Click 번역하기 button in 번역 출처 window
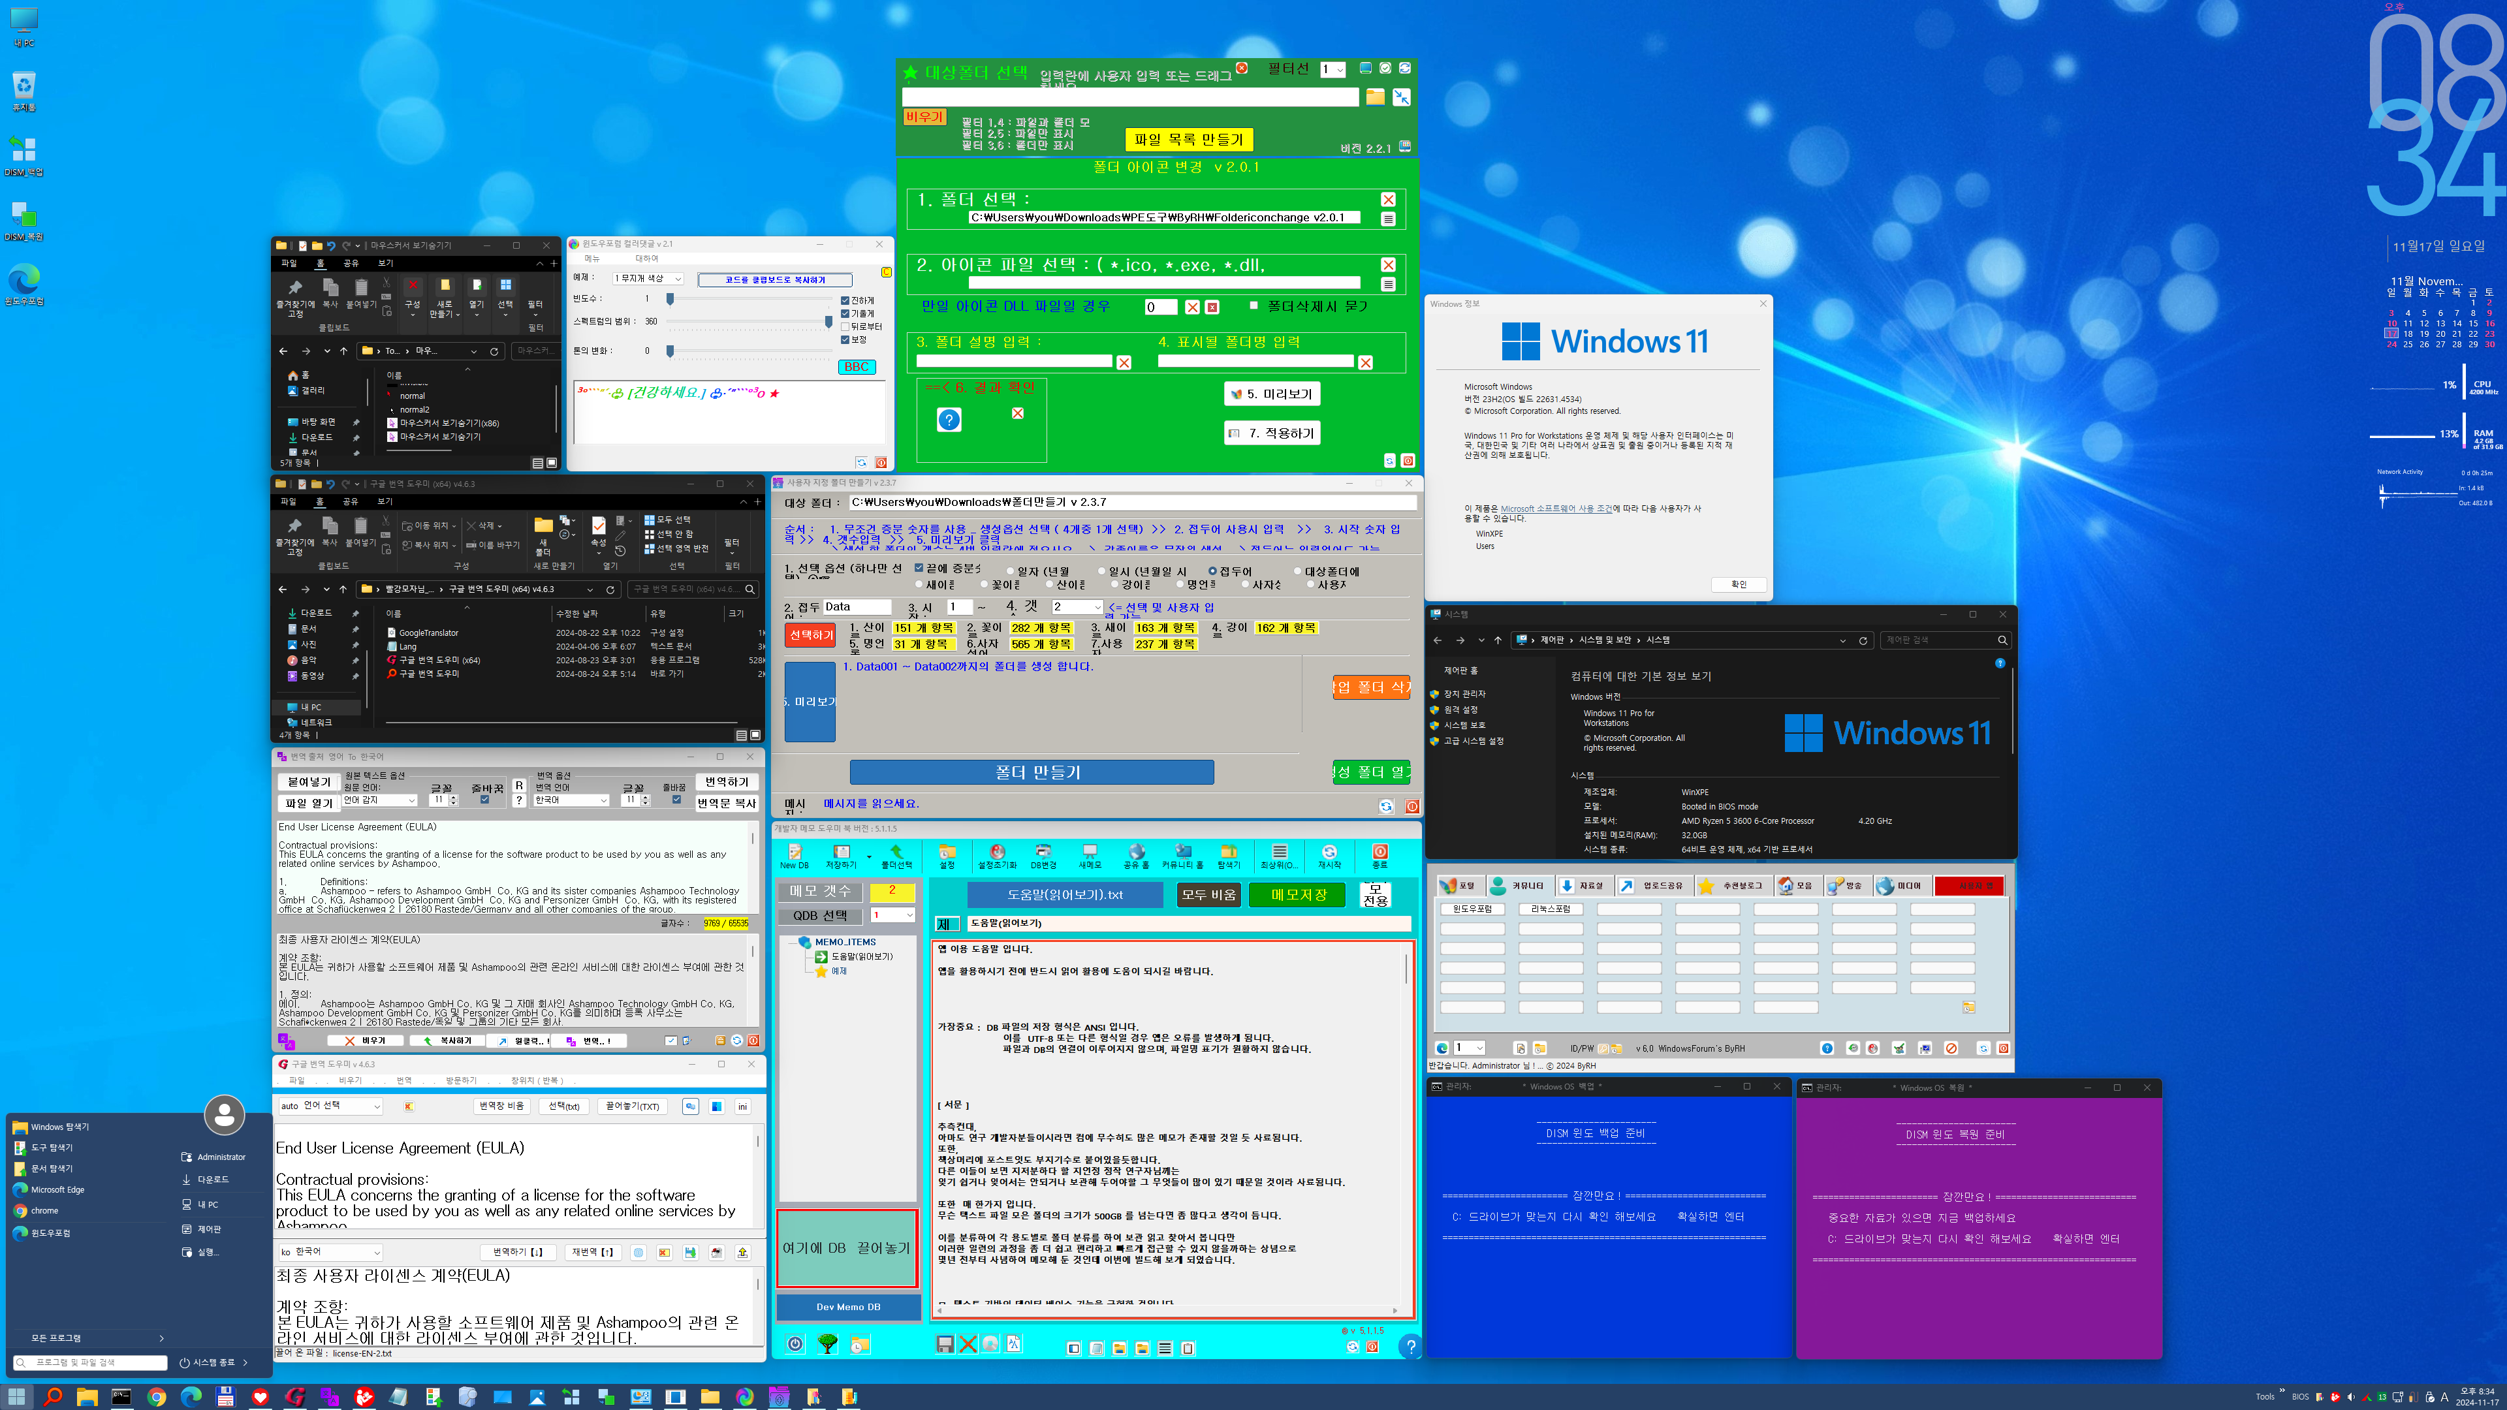This screenshot has height=1410, width=2507. pyautogui.click(x=727, y=783)
